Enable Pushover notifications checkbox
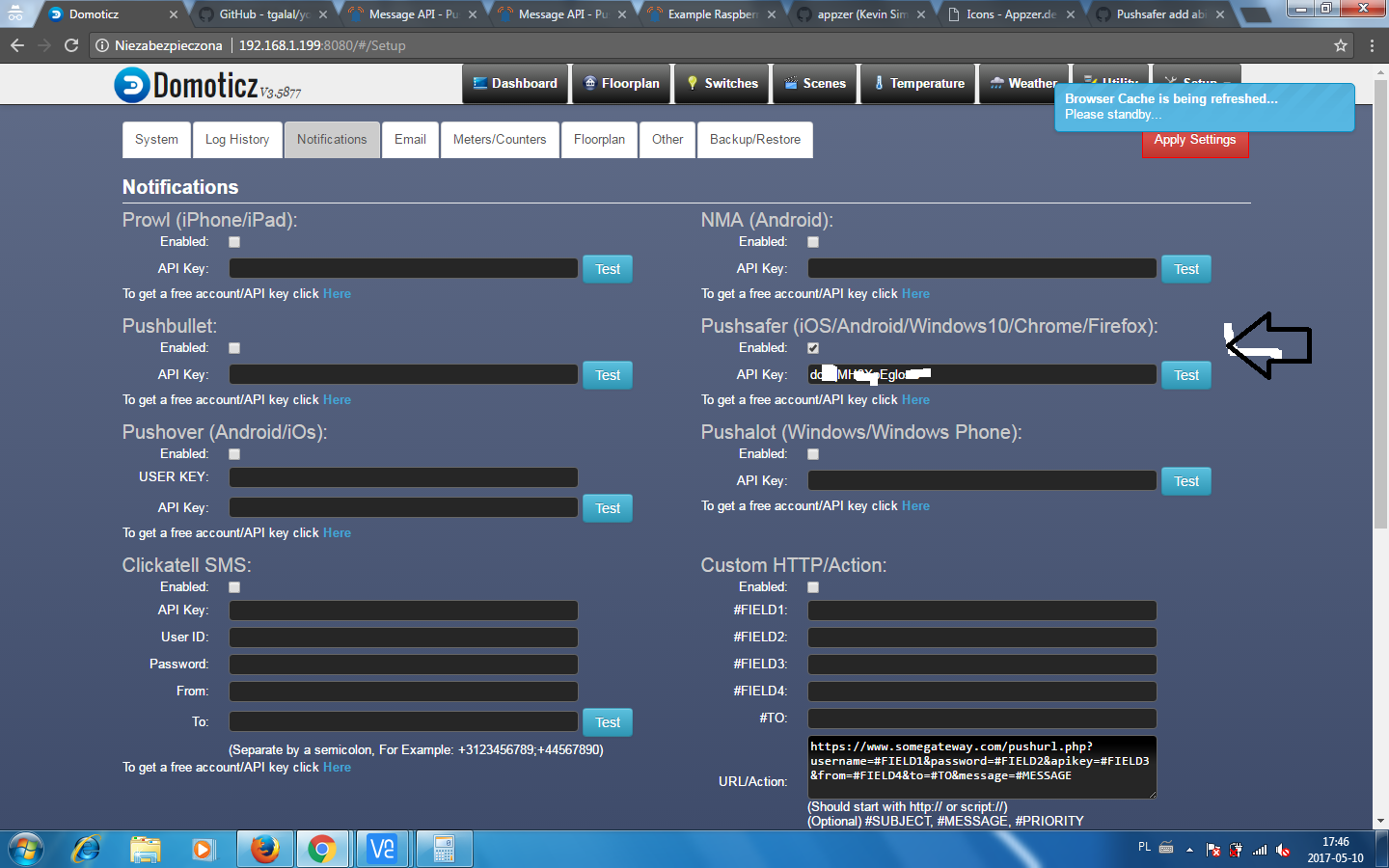This screenshot has height=868, width=1389. [x=234, y=454]
